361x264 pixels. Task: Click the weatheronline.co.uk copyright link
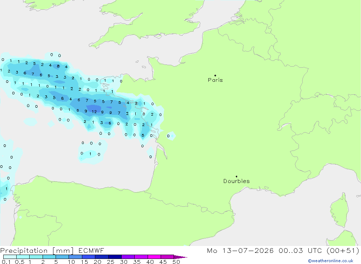pos(330,261)
